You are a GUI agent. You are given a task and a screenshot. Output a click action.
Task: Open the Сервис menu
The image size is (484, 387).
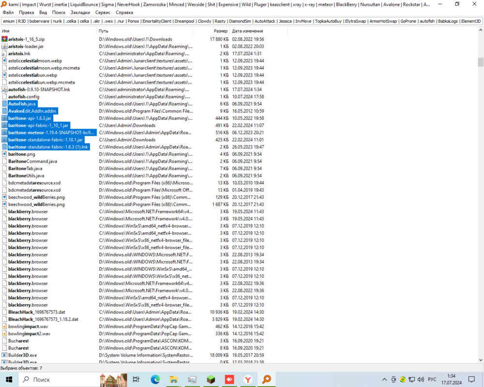point(103,13)
